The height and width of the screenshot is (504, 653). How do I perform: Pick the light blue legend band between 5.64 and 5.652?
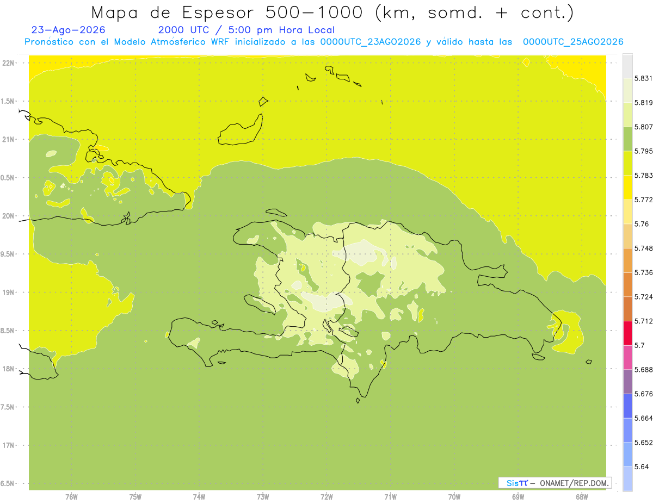(x=627, y=455)
